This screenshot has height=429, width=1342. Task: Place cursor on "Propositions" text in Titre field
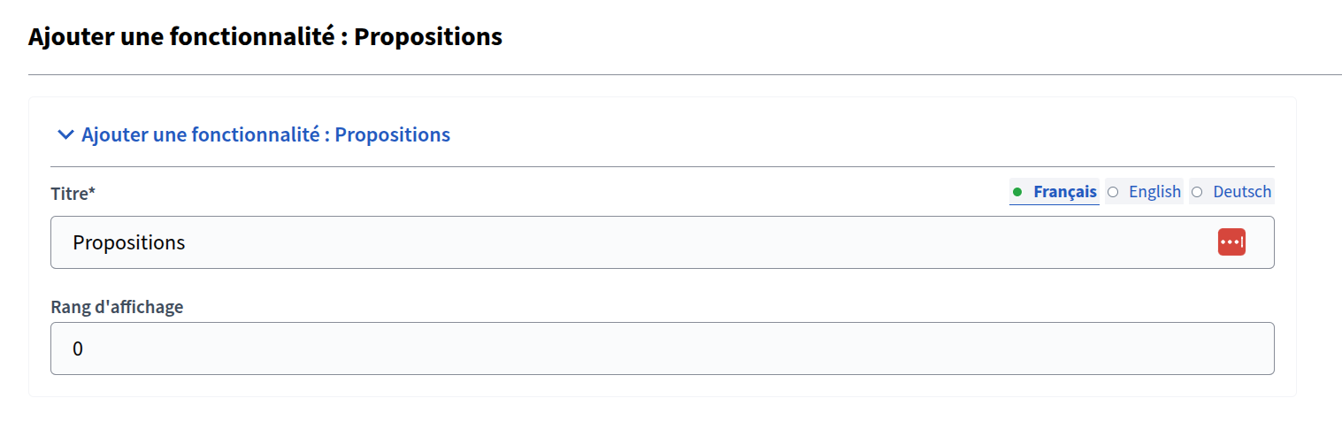tap(129, 242)
